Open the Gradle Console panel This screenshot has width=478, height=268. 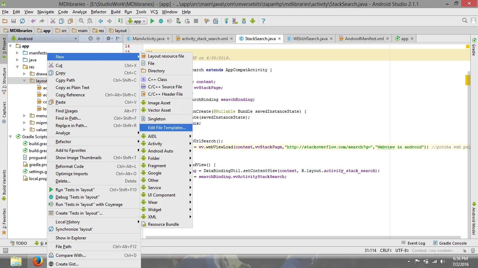click(450, 243)
